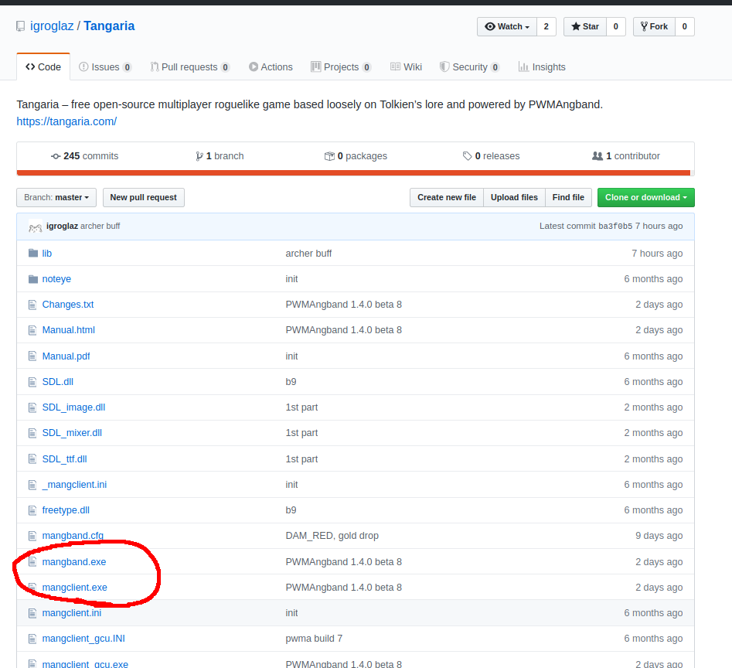The image size is (732, 668).
Task: Click the orange language breakdown bar
Action: (353, 172)
